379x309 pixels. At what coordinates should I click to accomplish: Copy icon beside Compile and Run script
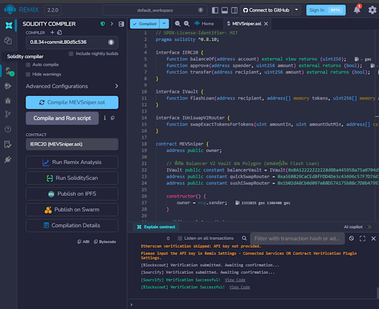point(113,118)
